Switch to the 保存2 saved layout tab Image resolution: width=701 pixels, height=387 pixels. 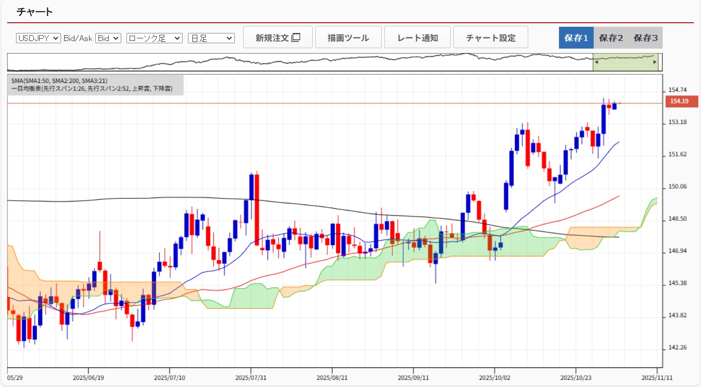pos(611,38)
